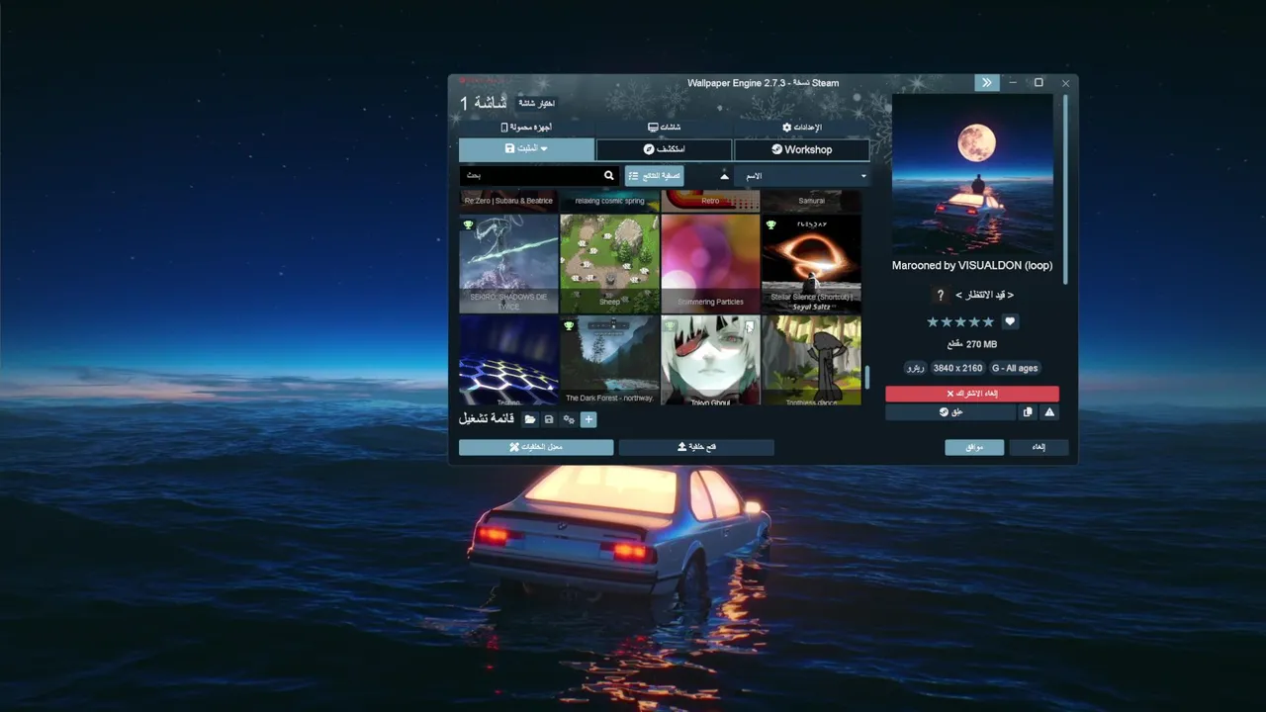Viewport: 1266px width, 712px height.
Task: Click the pending status (قيد الانتظار) label
Action: pyautogui.click(x=984, y=295)
